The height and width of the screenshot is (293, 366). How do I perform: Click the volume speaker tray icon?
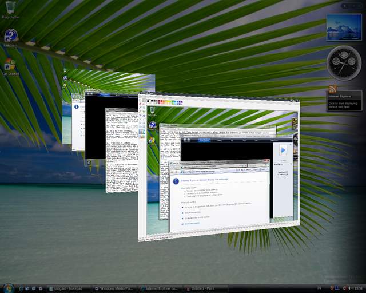pyautogui.click(x=350, y=288)
